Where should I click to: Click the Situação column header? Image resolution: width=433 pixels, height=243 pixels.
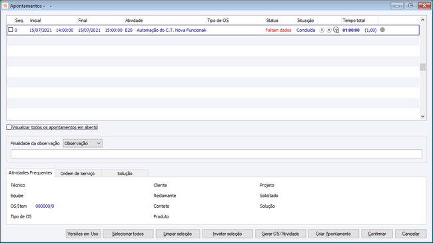[x=307, y=21]
